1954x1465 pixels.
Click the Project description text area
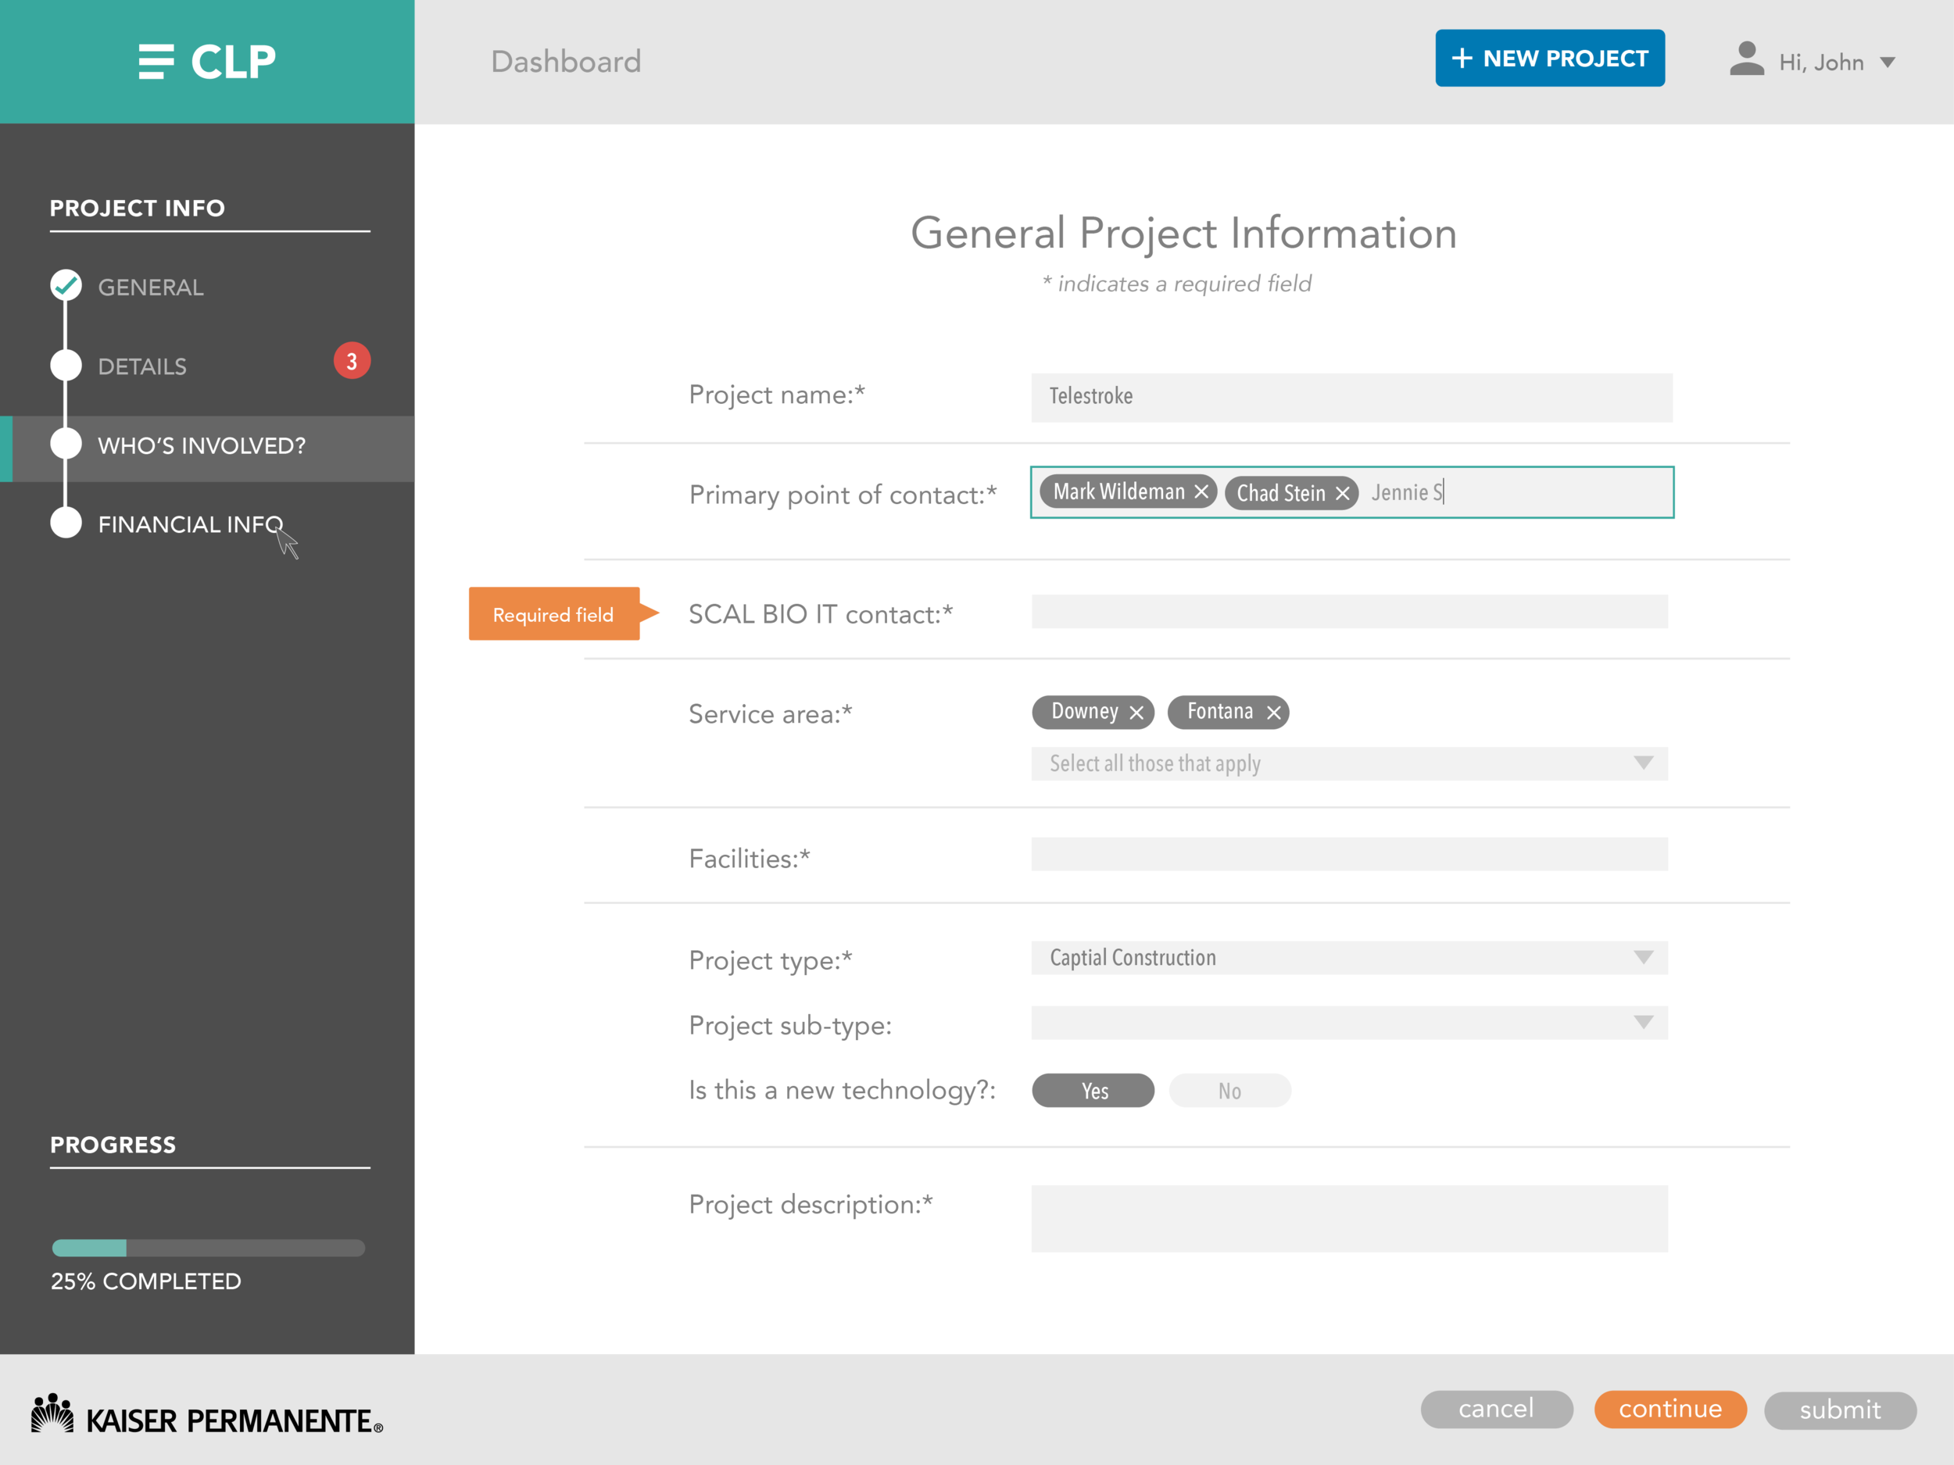[1349, 1219]
